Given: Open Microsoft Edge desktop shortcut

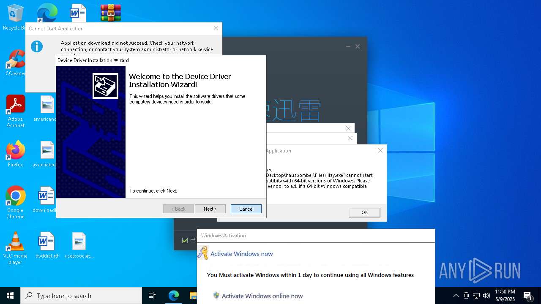Looking at the screenshot, I should point(47,13).
